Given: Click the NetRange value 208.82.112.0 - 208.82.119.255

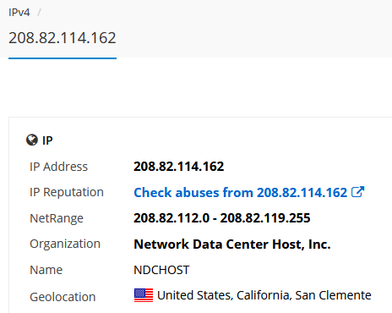Looking at the screenshot, I should [222, 218].
